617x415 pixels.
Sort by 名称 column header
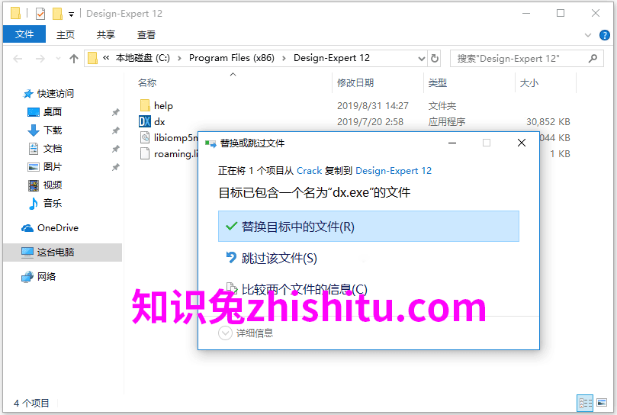coord(147,82)
